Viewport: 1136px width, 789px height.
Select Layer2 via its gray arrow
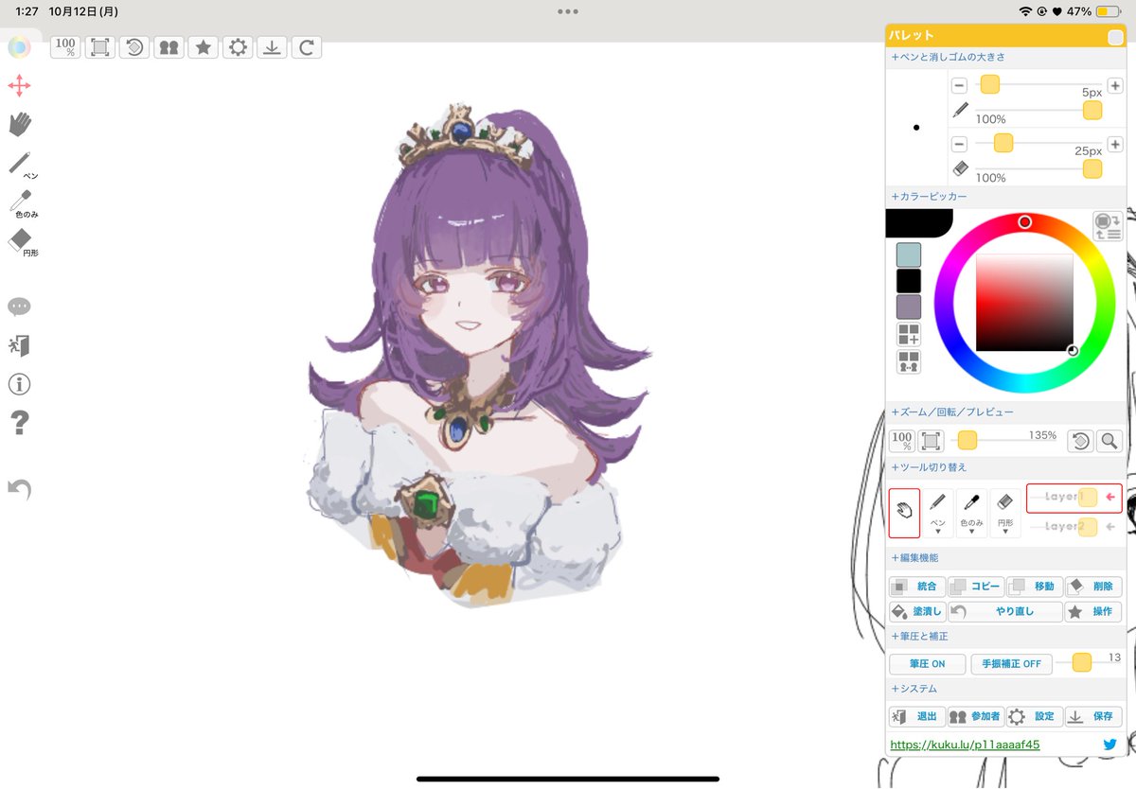[x=1111, y=526]
